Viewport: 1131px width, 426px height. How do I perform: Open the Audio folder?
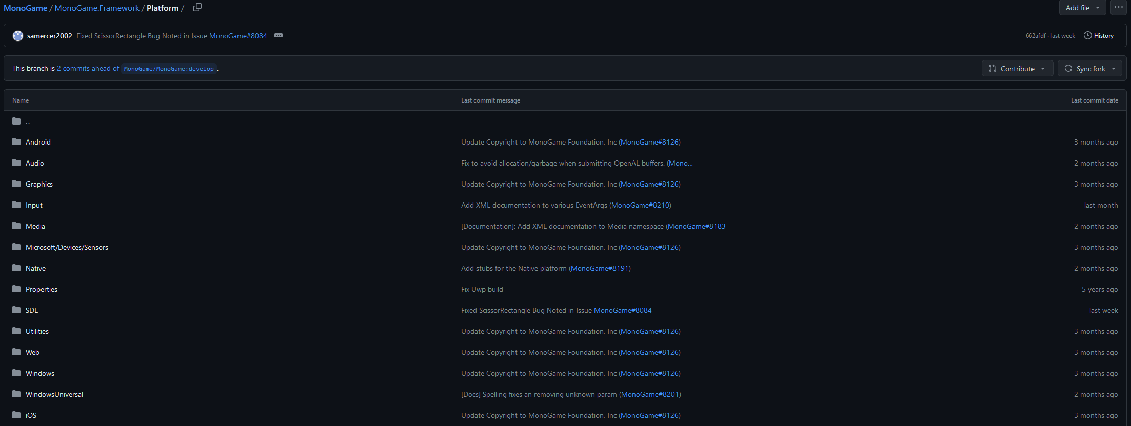pos(35,163)
